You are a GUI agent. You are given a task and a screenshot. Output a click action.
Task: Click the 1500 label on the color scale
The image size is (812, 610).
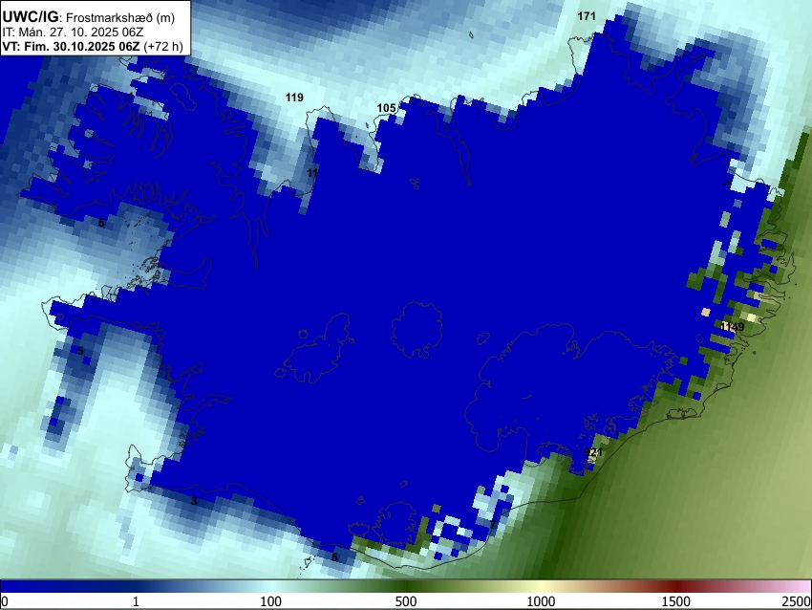pyautogui.click(x=676, y=601)
